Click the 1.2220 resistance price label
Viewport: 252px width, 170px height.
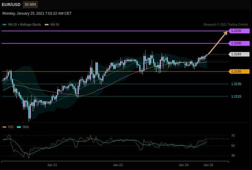pos(239,31)
